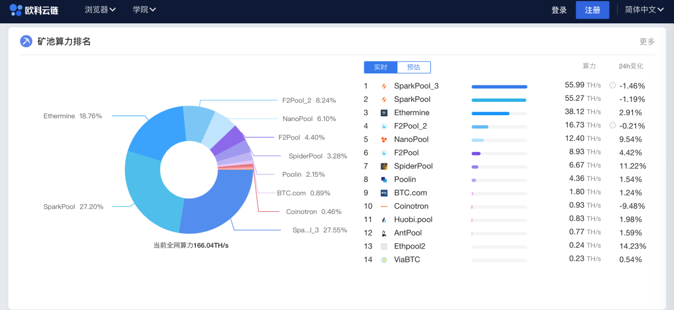This screenshot has height=310, width=674.
Task: Click the AntPool icon
Action: (384, 233)
